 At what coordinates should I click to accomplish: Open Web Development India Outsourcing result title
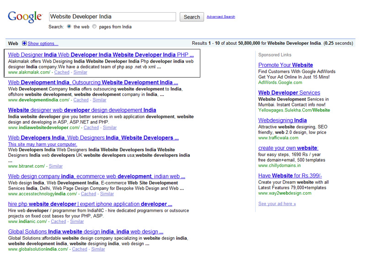coord(93,83)
